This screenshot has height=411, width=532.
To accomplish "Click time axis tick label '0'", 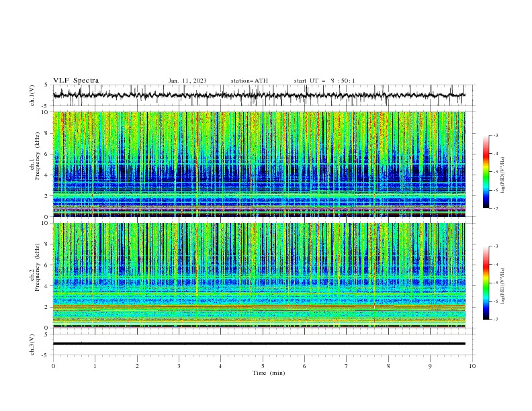I will (53, 366).
